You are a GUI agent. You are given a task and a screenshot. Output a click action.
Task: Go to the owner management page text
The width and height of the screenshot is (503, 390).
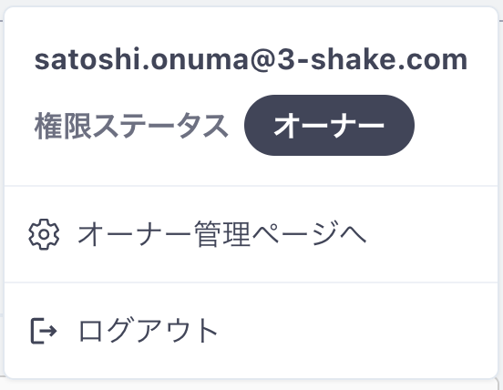coord(222,234)
